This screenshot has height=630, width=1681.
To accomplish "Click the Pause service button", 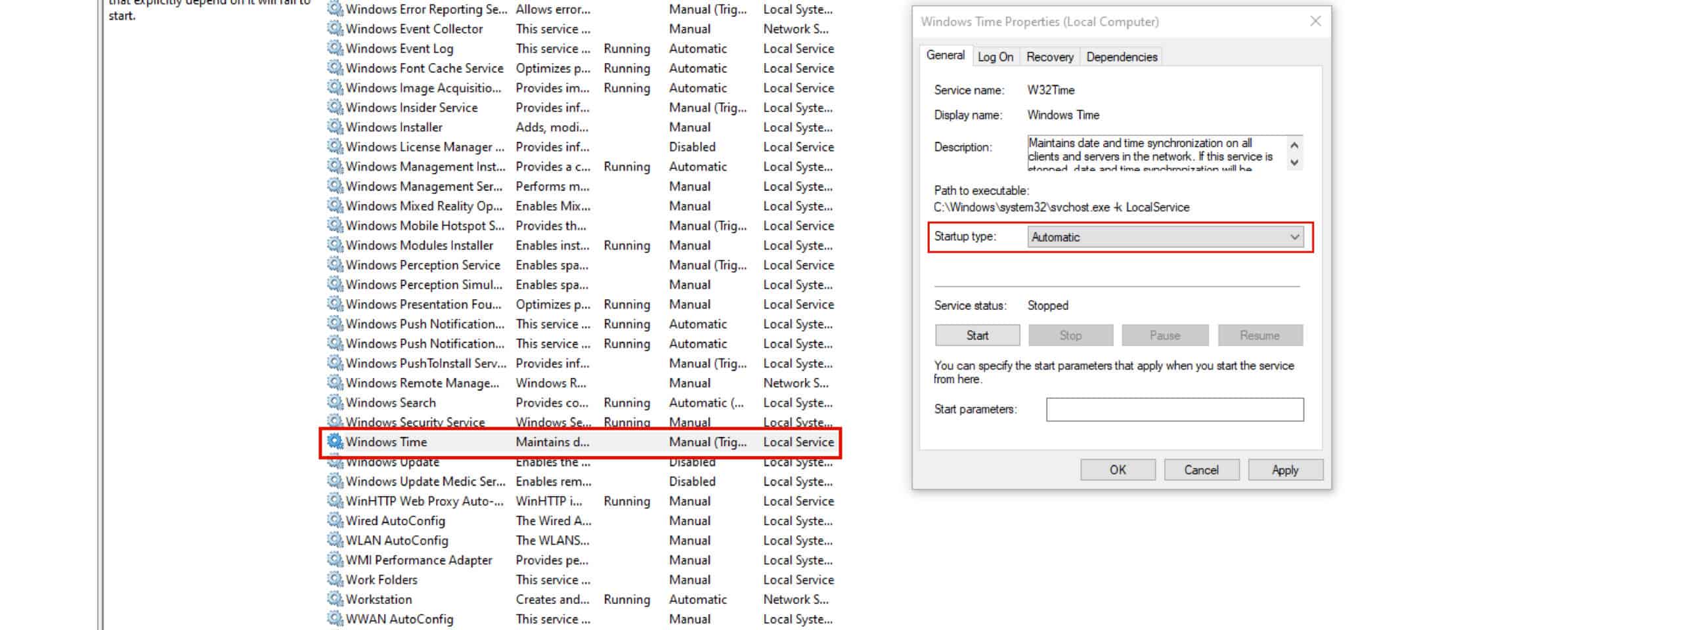I will 1165,335.
